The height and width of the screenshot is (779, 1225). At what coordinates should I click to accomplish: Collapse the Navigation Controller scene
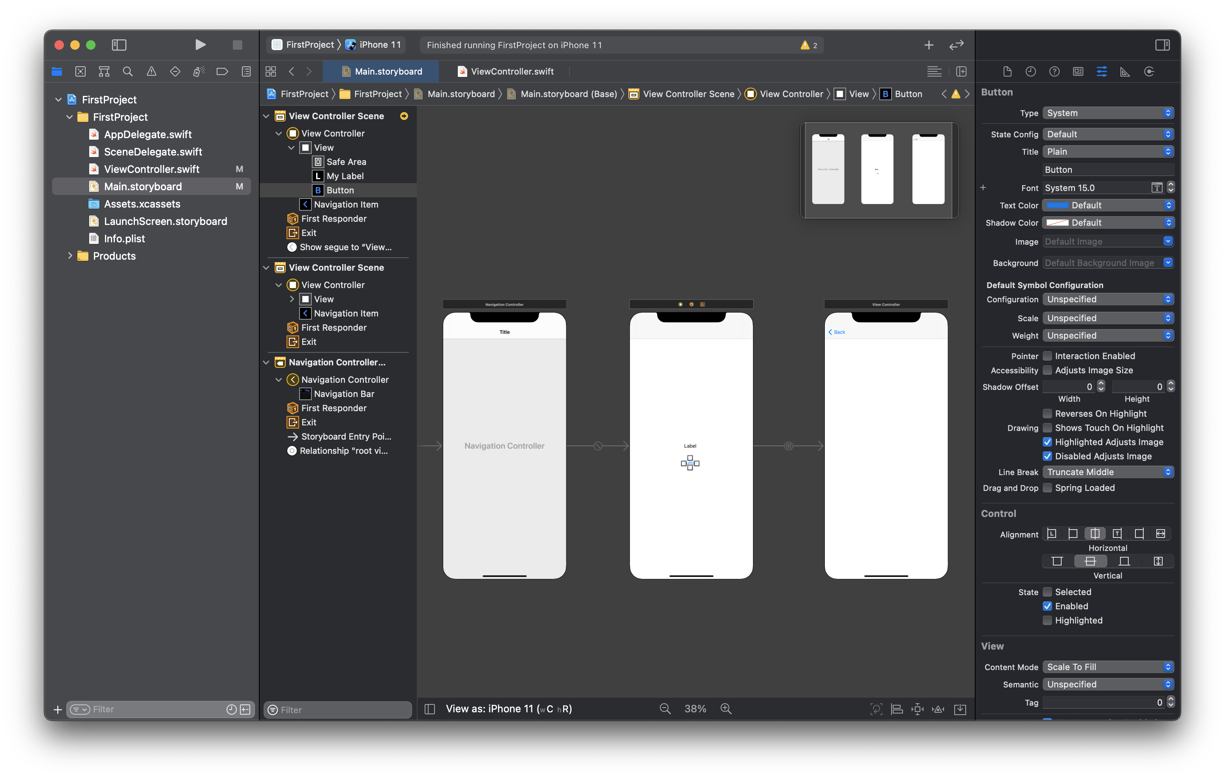tap(266, 362)
